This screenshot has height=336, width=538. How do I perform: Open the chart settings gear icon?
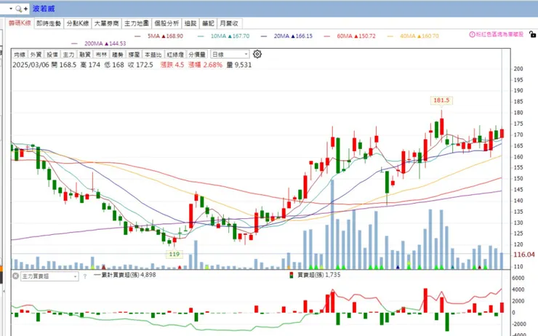point(257,55)
